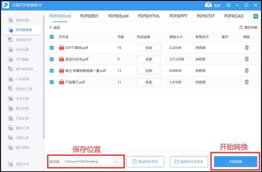Uncheck the 07PTT案例.pdf checkbox
262x172 pixels.
click(52, 48)
